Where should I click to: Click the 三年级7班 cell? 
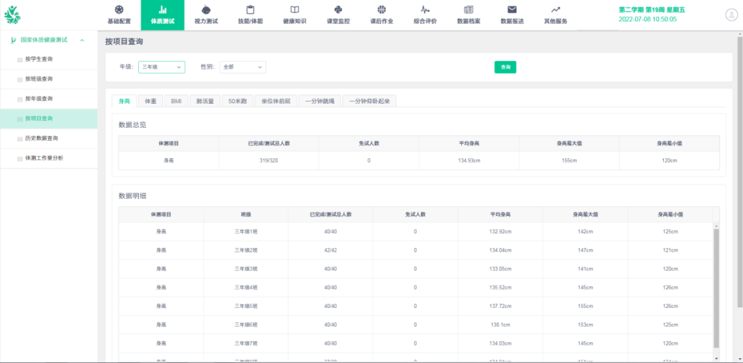pyautogui.click(x=246, y=344)
